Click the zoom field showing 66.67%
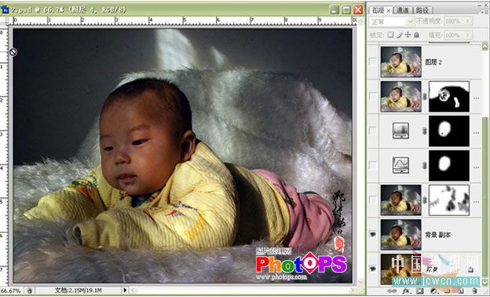This screenshot has height=297, width=490. point(11,291)
